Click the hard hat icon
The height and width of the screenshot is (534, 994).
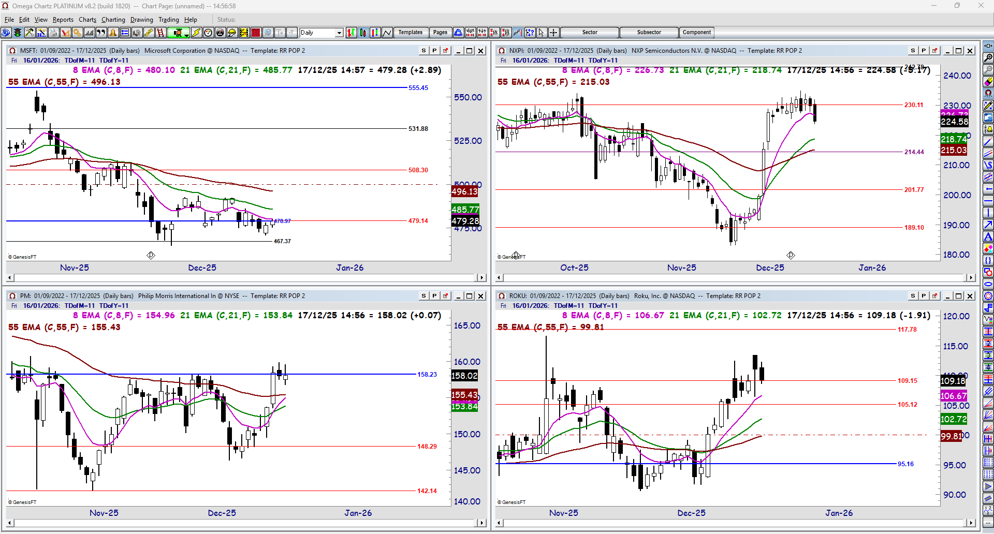click(232, 33)
